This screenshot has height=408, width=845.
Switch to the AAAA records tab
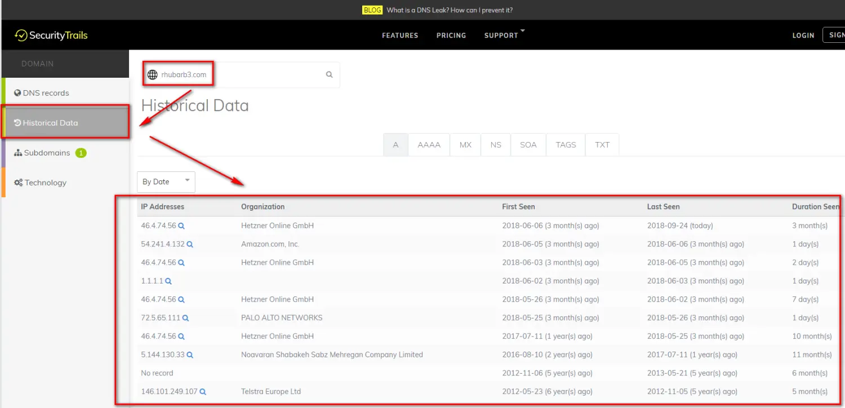pyautogui.click(x=429, y=145)
